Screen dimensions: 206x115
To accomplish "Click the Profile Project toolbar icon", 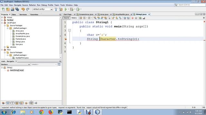I will pyautogui.click(x=78, y=9).
